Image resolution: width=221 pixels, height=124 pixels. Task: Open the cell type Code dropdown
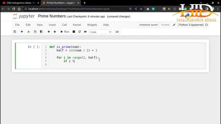tap(100, 32)
